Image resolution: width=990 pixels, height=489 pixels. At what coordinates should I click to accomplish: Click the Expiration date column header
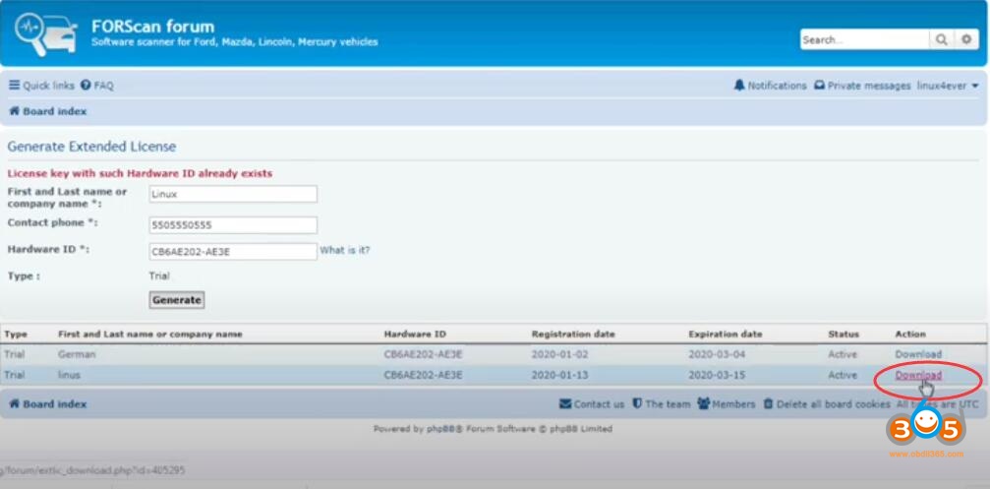pyautogui.click(x=725, y=334)
